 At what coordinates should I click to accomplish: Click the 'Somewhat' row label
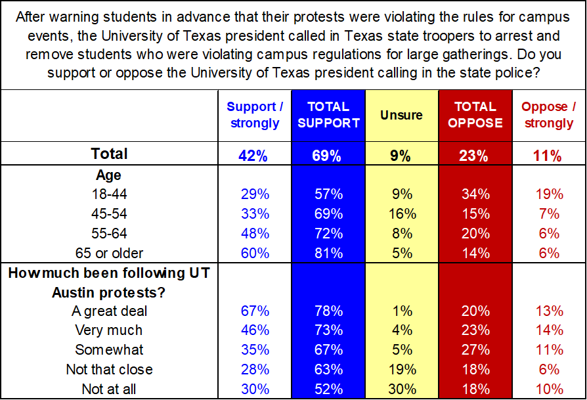[109, 349]
